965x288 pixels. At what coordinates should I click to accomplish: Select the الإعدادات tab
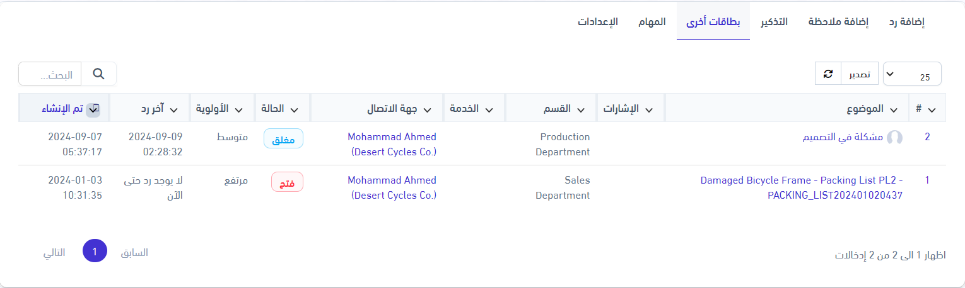coord(597,22)
